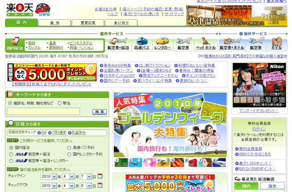Open the 春休み&GW特集 link

(117, 65)
